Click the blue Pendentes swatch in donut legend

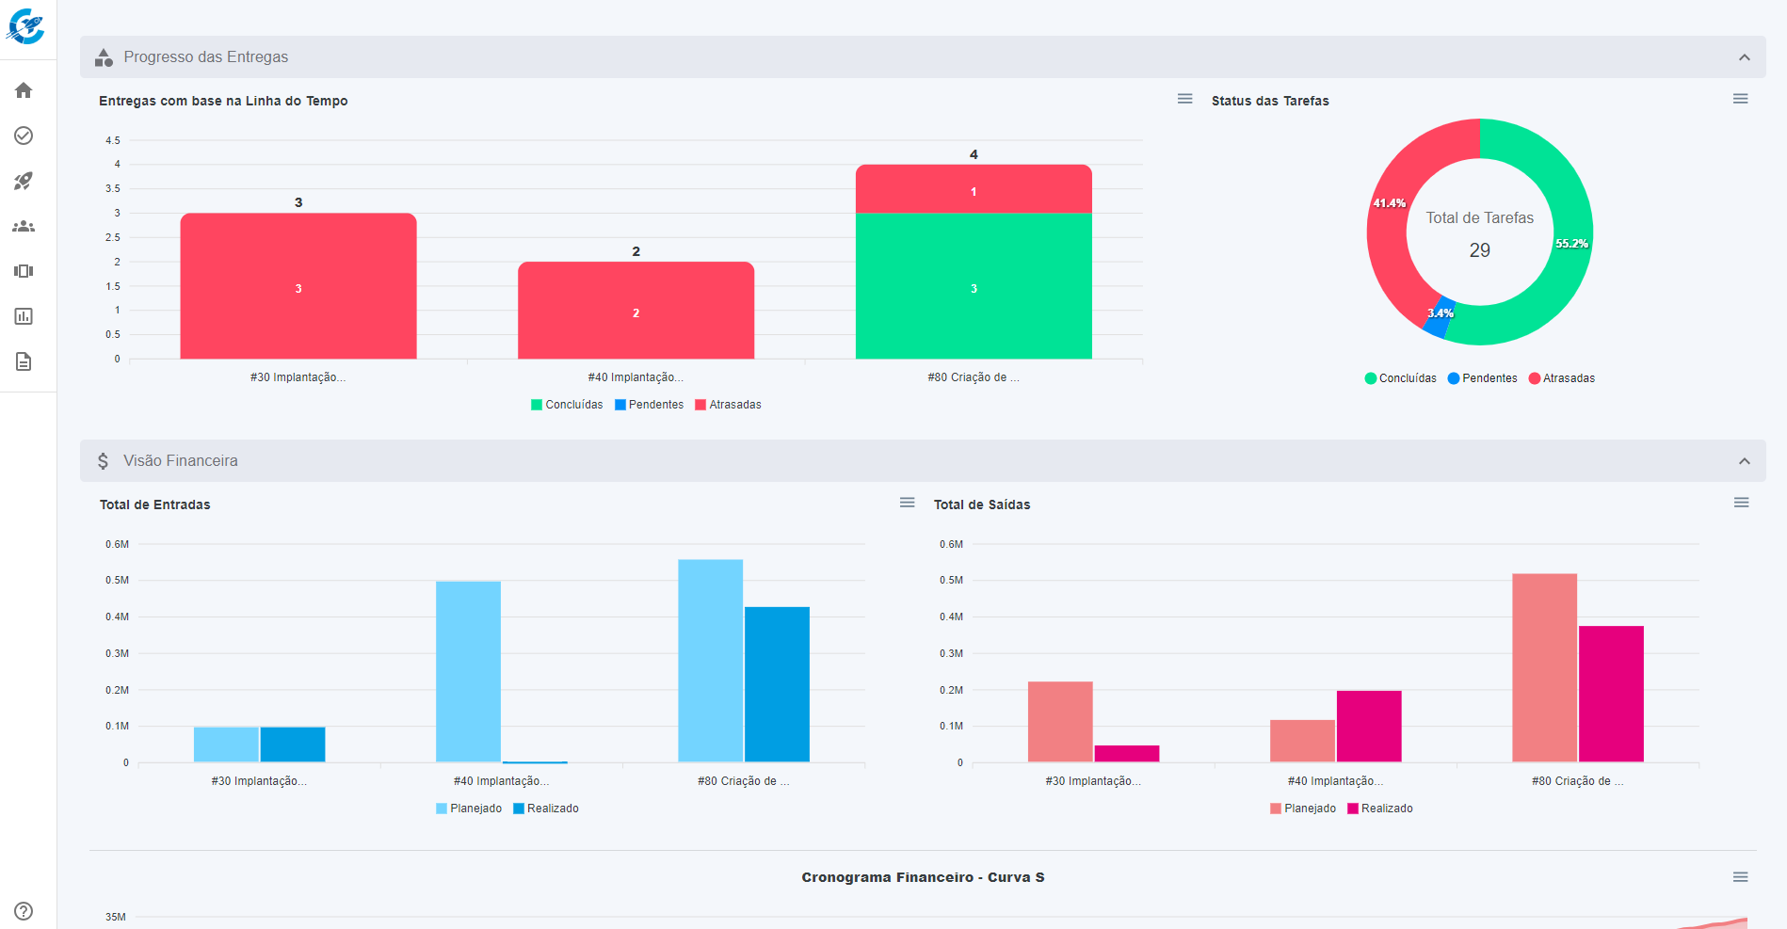click(x=1454, y=378)
